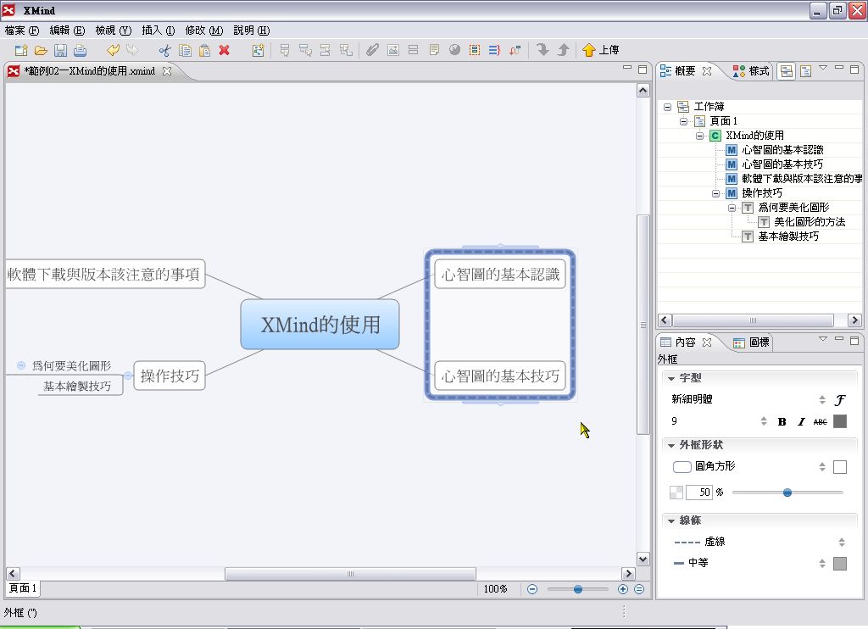Image resolution: width=868 pixels, height=629 pixels.
Task: Add a summary with the bracket icon
Action: pos(494,50)
